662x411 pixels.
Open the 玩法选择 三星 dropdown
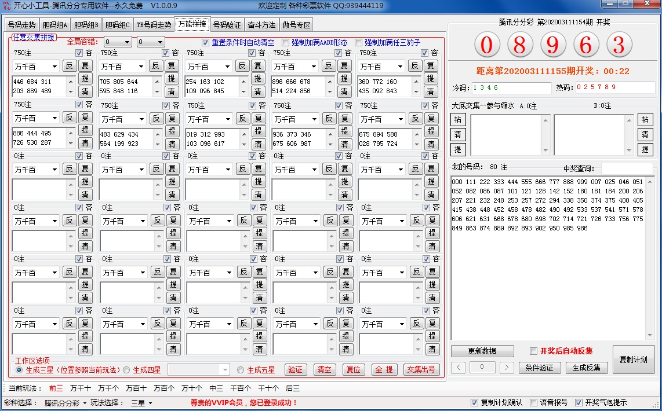click(x=141, y=403)
